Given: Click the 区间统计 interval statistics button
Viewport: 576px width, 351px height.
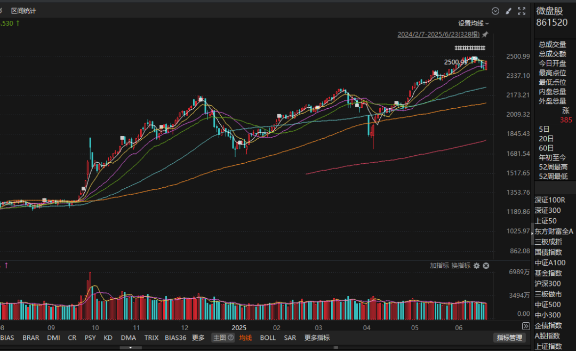Looking at the screenshot, I should tap(23, 11).
